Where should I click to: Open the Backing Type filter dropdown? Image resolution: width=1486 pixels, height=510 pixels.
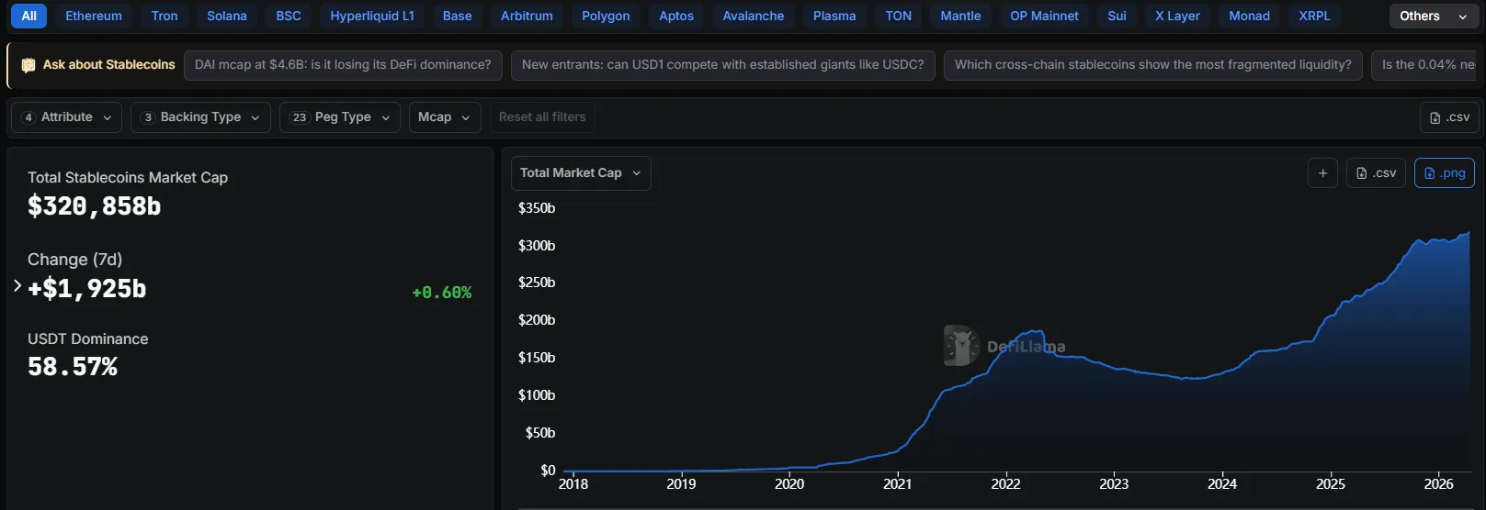pyautogui.click(x=200, y=117)
